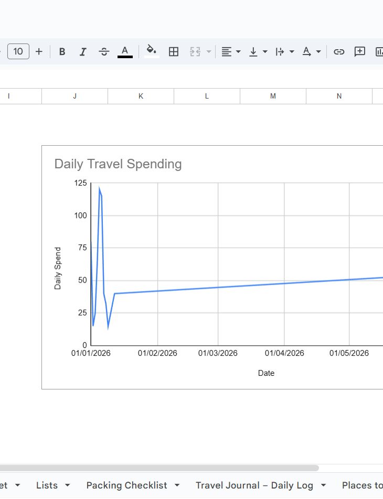383x499 pixels.
Task: Select column J header
Action: 75,96
